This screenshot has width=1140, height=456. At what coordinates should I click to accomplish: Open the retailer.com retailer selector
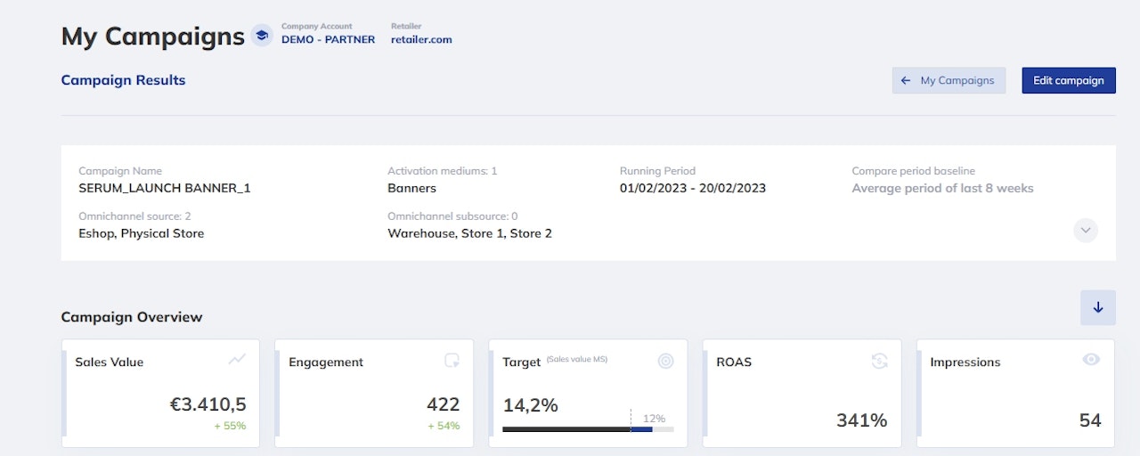click(x=421, y=39)
